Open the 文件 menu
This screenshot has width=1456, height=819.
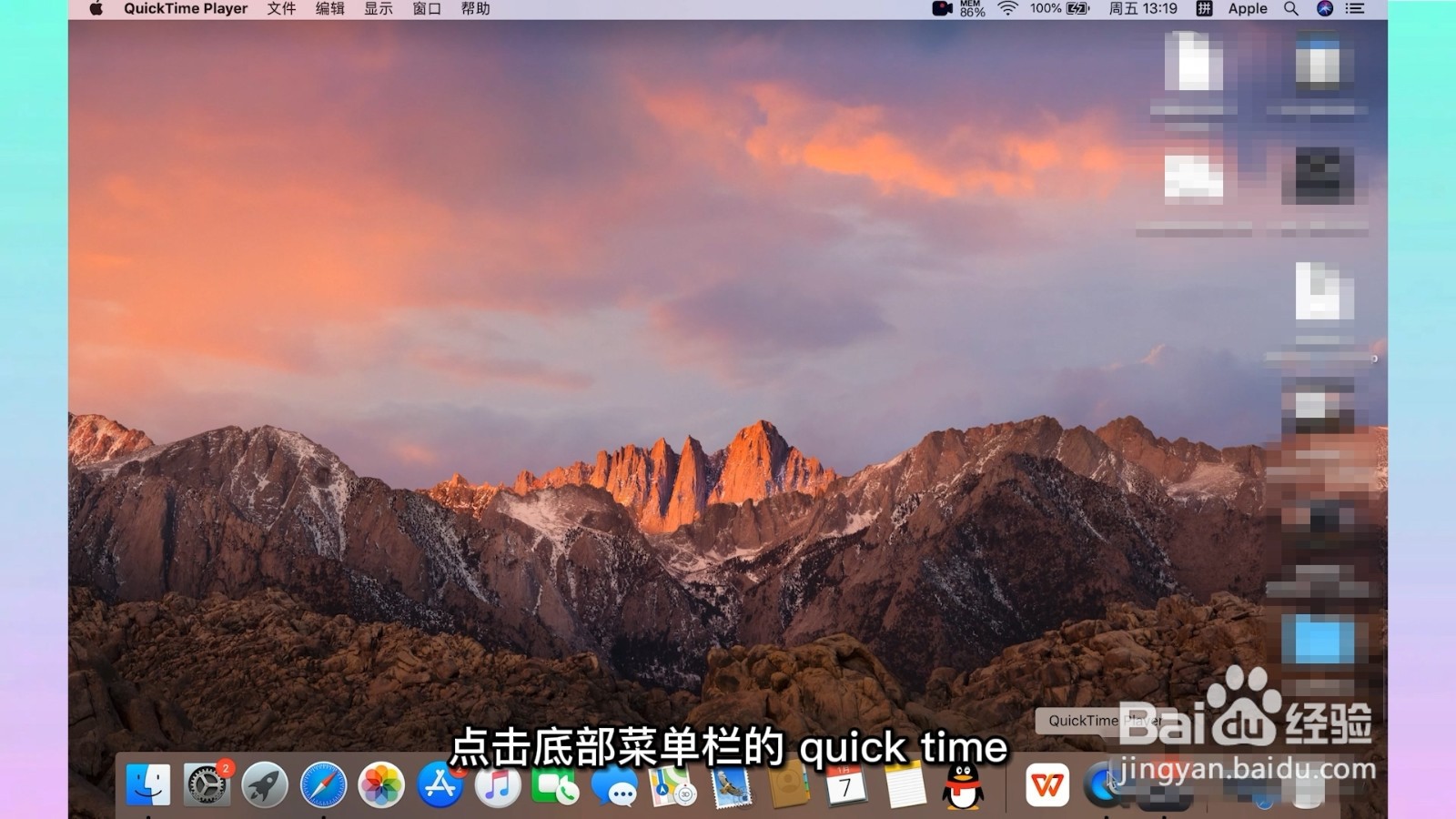tap(281, 9)
